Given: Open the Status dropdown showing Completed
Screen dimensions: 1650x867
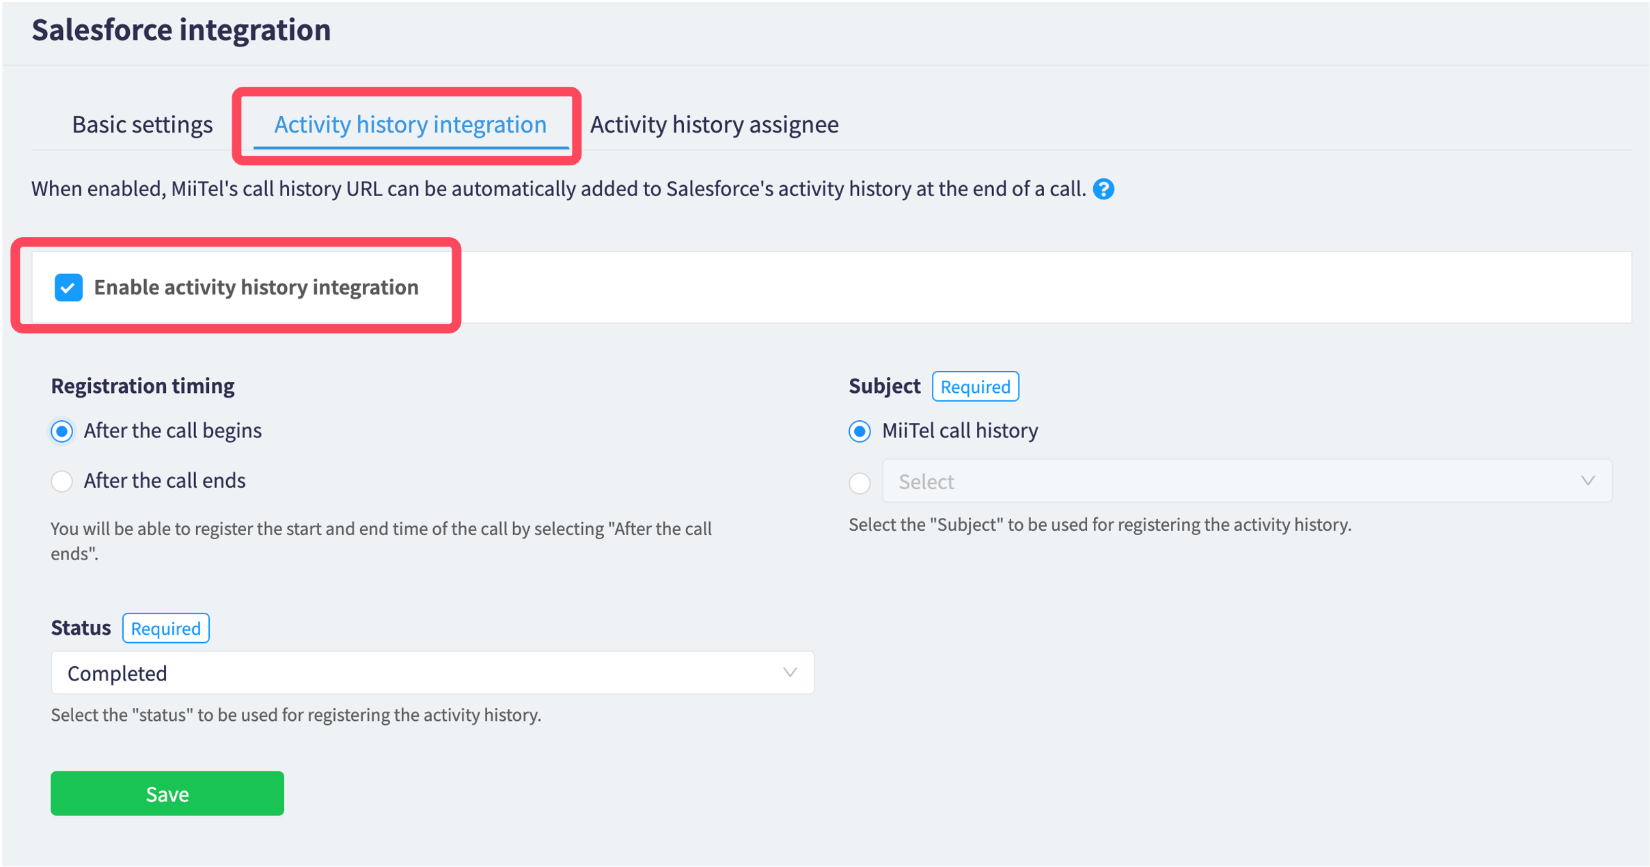Looking at the screenshot, I should click(x=432, y=673).
